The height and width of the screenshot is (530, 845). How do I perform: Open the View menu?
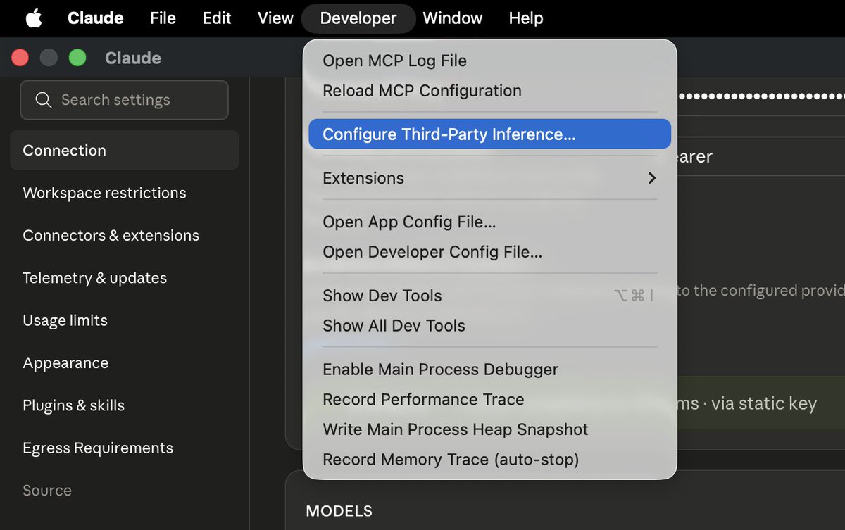[275, 18]
